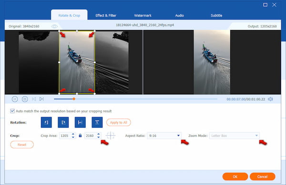
Task: Open the Audio tab
Action: click(180, 16)
